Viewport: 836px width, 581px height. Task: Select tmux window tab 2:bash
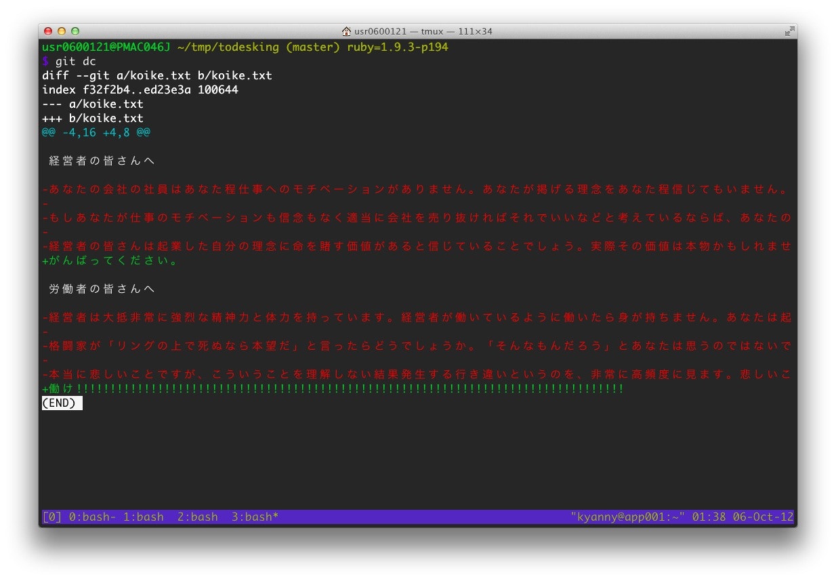tap(198, 517)
